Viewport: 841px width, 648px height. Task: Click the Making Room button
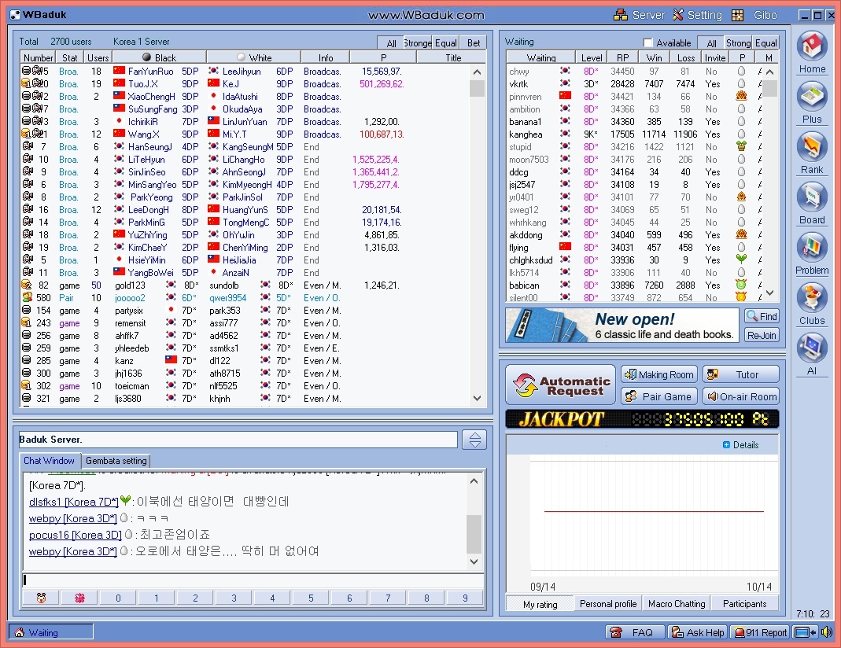(658, 374)
